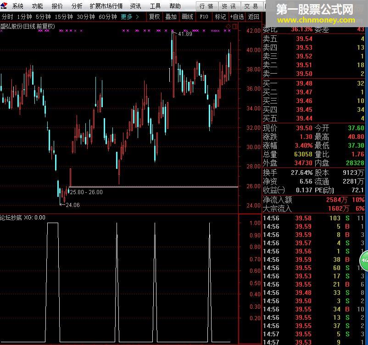Click the 卖三 price 39.52
Image resolution: width=368 pixels, height=345 pixels.
[304, 56]
